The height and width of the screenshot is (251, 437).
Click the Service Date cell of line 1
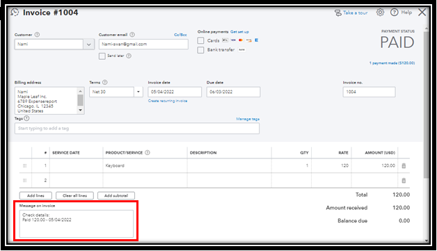(x=77, y=165)
